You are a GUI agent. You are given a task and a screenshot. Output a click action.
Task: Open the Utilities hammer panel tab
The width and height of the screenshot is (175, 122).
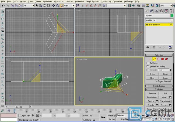click(x=171, y=11)
